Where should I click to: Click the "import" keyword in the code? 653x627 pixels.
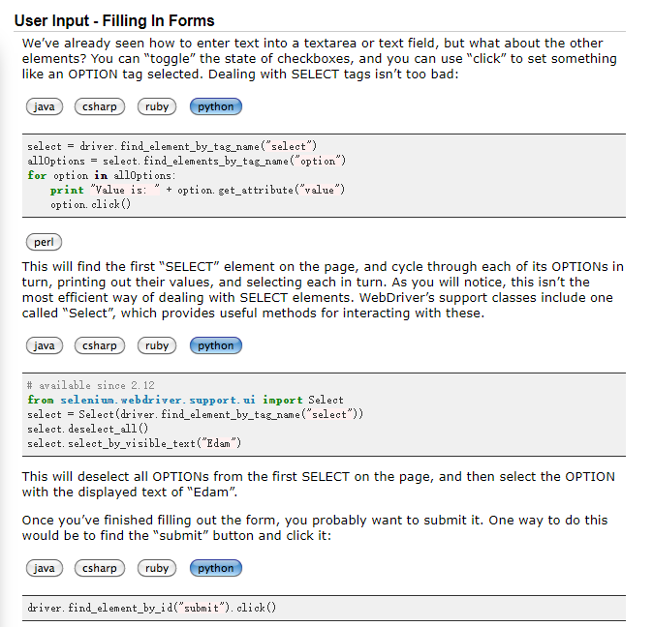pos(284,400)
